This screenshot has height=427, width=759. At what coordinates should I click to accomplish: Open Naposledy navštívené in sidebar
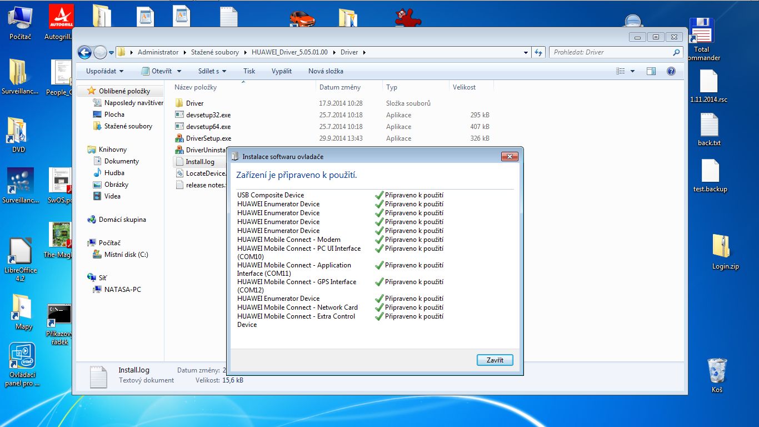[x=128, y=103]
